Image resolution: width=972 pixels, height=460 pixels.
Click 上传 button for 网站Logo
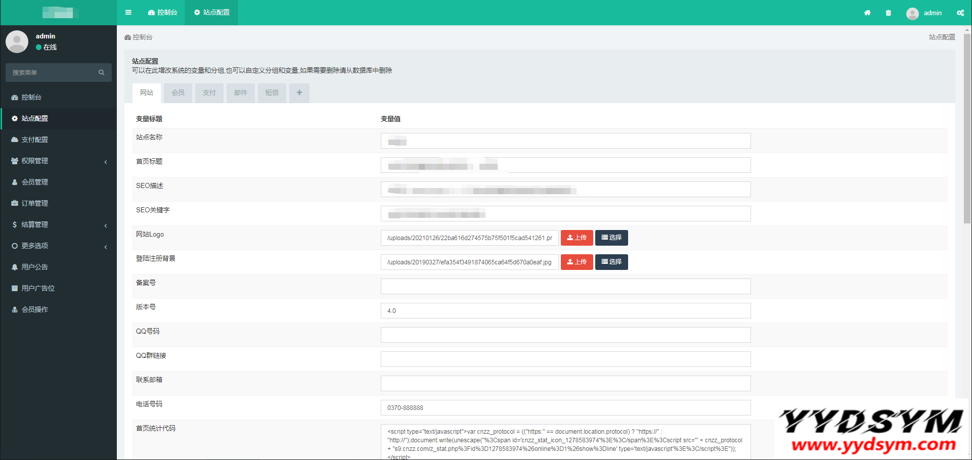click(577, 238)
